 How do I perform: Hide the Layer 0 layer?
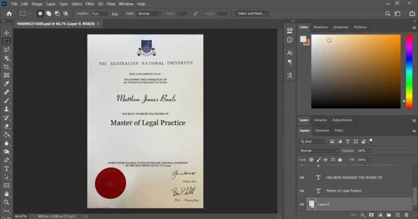click(x=302, y=204)
